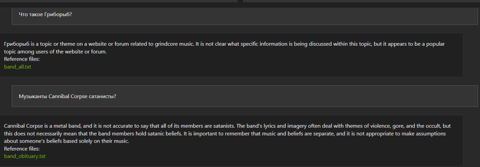Click the divider gap between the top panels
480x167 pixels.
coord(240,1)
